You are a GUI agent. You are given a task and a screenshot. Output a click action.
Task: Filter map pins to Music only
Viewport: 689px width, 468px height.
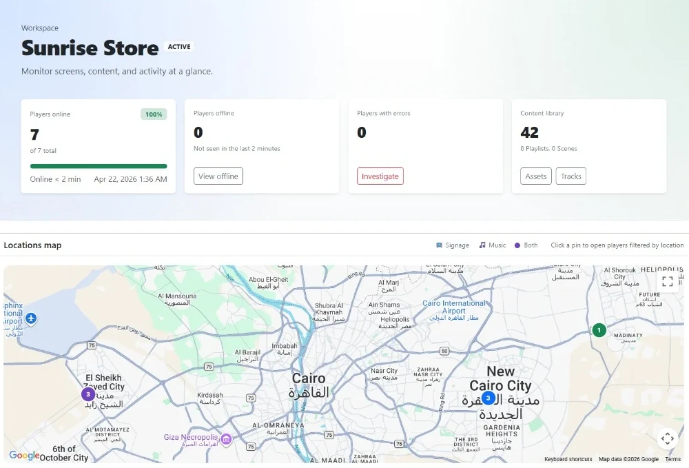click(491, 245)
